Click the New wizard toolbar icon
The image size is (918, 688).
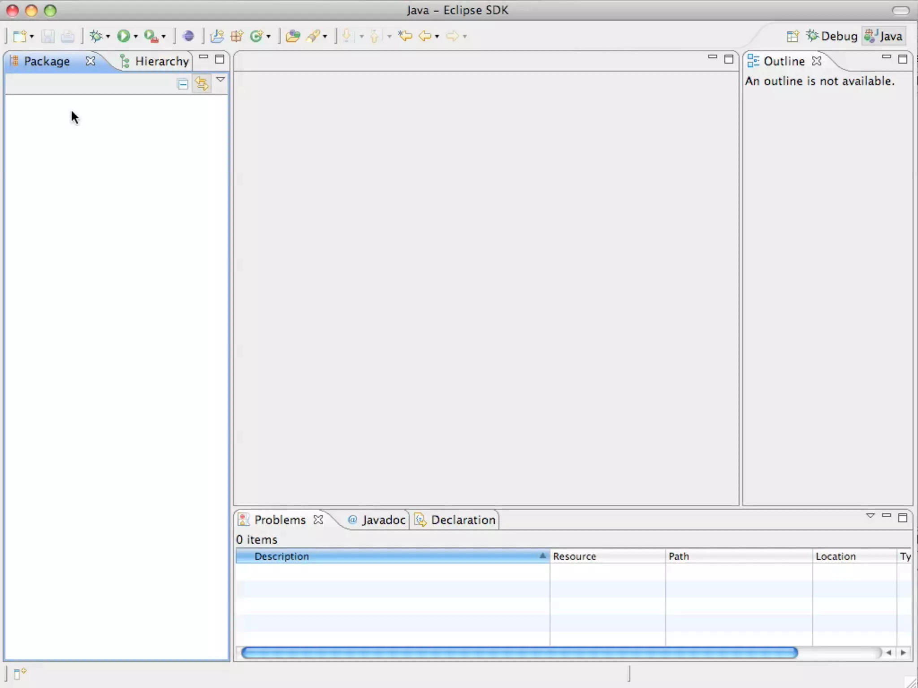click(20, 36)
